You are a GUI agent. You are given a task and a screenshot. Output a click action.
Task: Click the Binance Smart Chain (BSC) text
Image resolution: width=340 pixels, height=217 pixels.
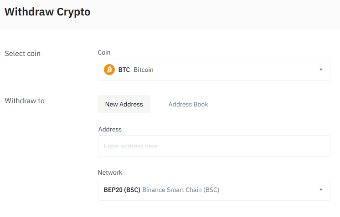tap(181, 190)
